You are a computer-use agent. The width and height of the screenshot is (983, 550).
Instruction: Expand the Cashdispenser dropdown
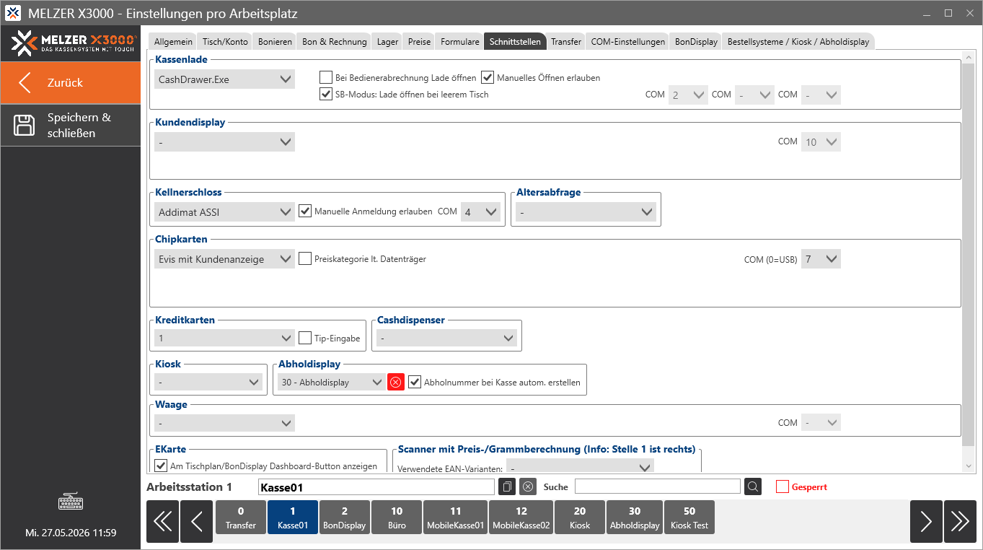click(x=447, y=338)
